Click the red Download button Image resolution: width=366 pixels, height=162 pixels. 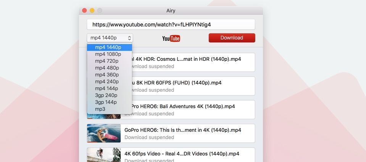[232, 38]
